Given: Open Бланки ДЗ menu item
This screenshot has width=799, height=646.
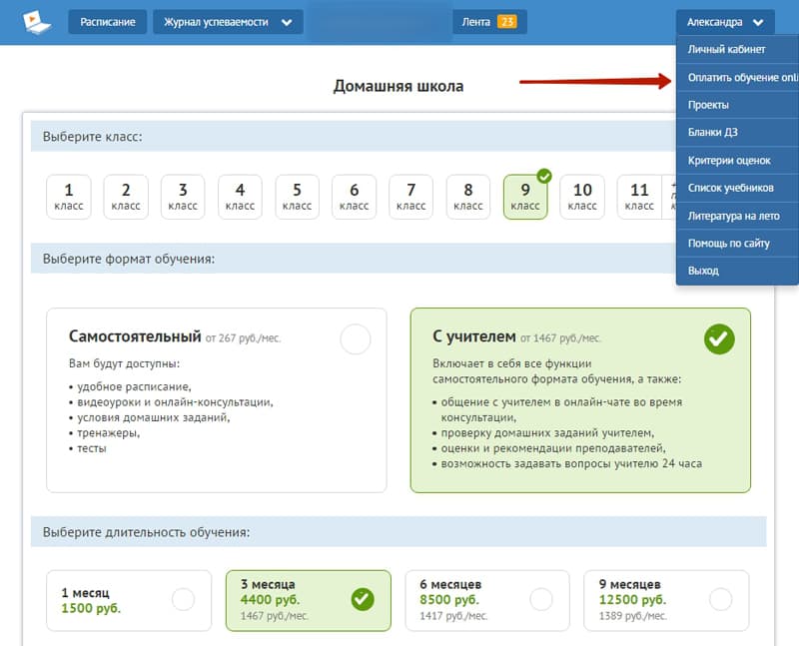Looking at the screenshot, I should click(x=737, y=133).
